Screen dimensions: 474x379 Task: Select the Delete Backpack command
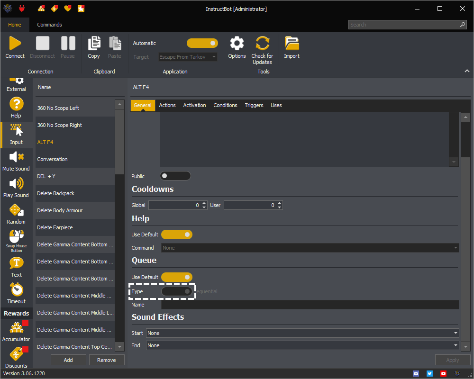[75, 193]
